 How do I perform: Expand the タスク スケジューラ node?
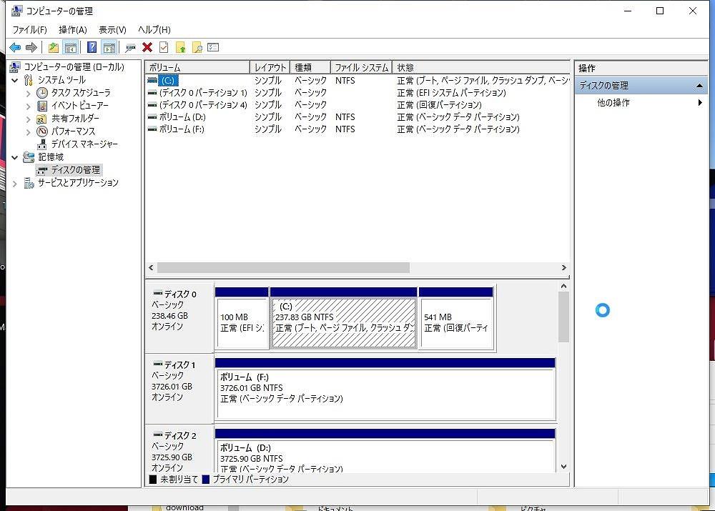[29, 94]
